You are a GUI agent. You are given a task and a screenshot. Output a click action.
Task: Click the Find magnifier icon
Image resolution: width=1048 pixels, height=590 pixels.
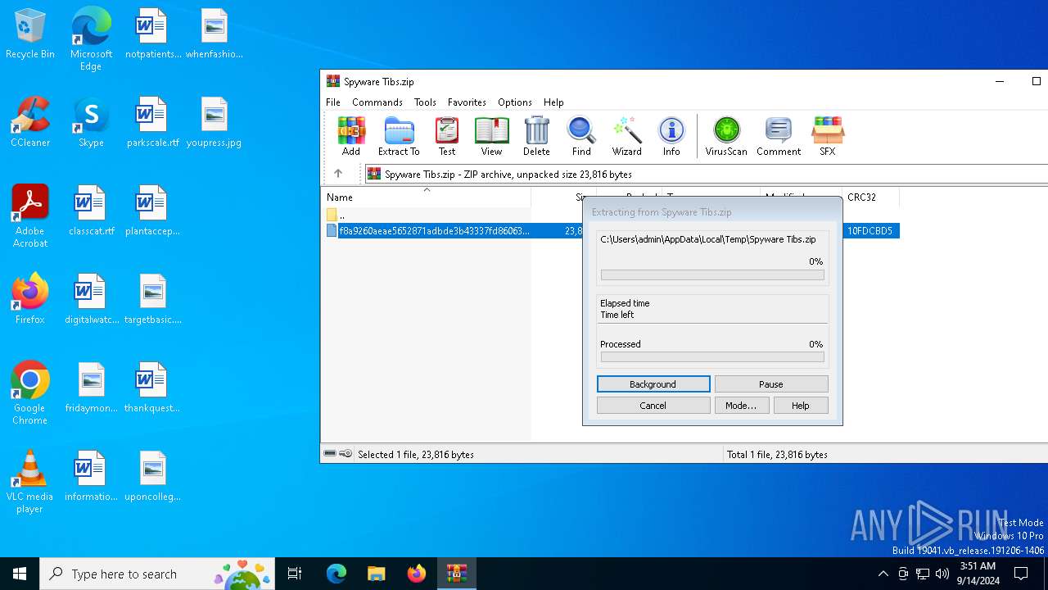581,136
